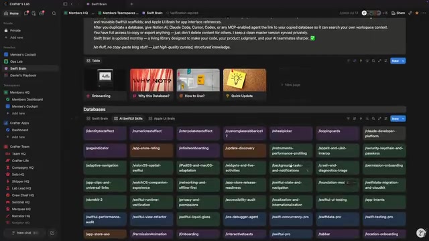Toggle the favorite star for this page
Image resolution: width=429 pixels, height=241 pixels.
tap(417, 13)
